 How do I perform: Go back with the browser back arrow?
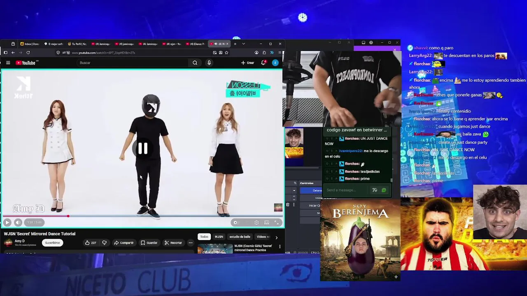(x=13, y=53)
